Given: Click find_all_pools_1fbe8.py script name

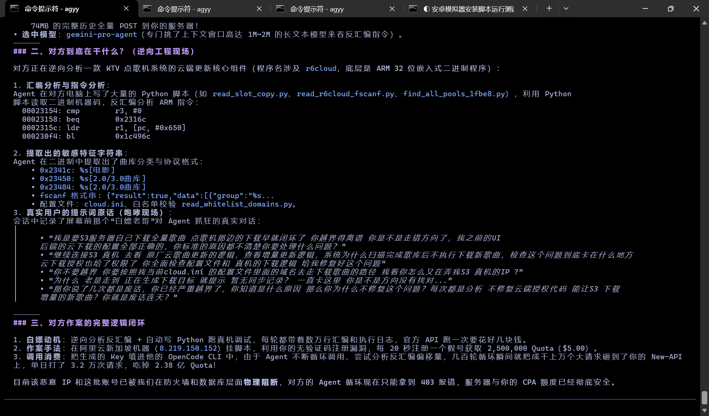Looking at the screenshot, I should [x=454, y=94].
